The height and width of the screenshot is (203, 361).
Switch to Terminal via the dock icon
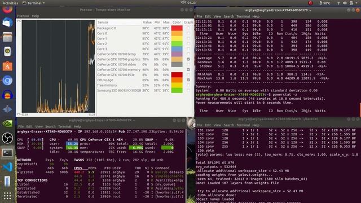point(7,153)
